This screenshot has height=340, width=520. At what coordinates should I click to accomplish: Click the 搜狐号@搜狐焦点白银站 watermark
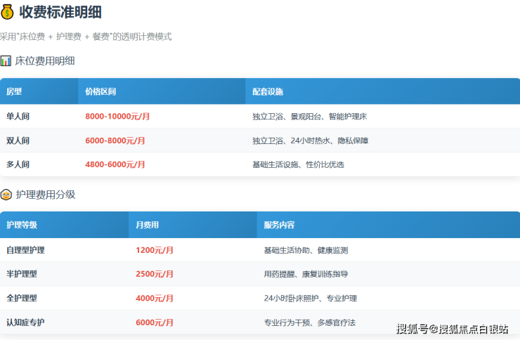tap(452, 329)
